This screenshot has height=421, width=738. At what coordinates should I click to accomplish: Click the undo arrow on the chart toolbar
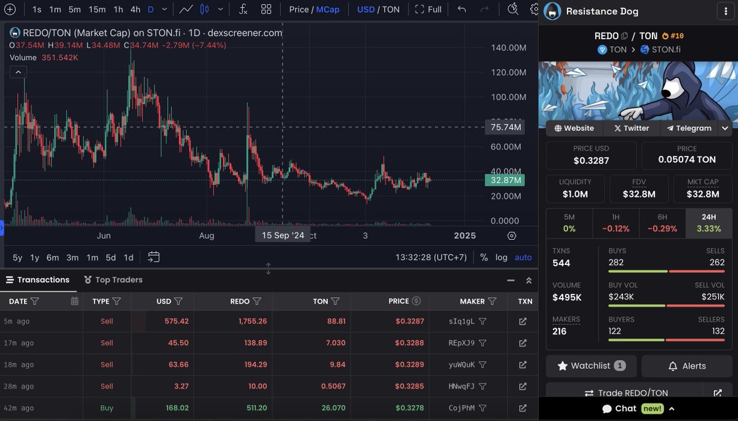(461, 9)
